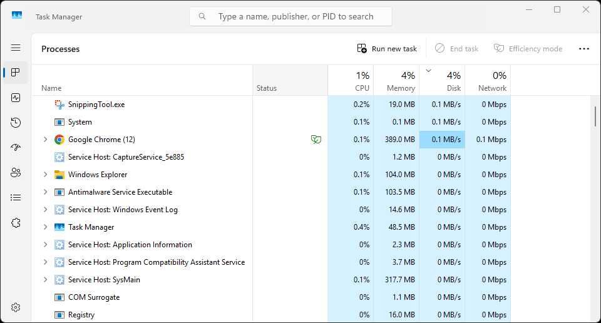Image resolution: width=601 pixels, height=323 pixels.
Task: Click the Windows Explorer folder icon
Action: coord(59,175)
